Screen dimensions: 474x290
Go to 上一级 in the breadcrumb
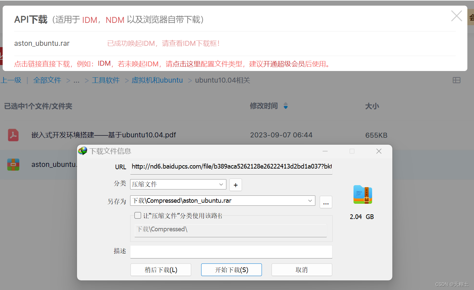11,80
